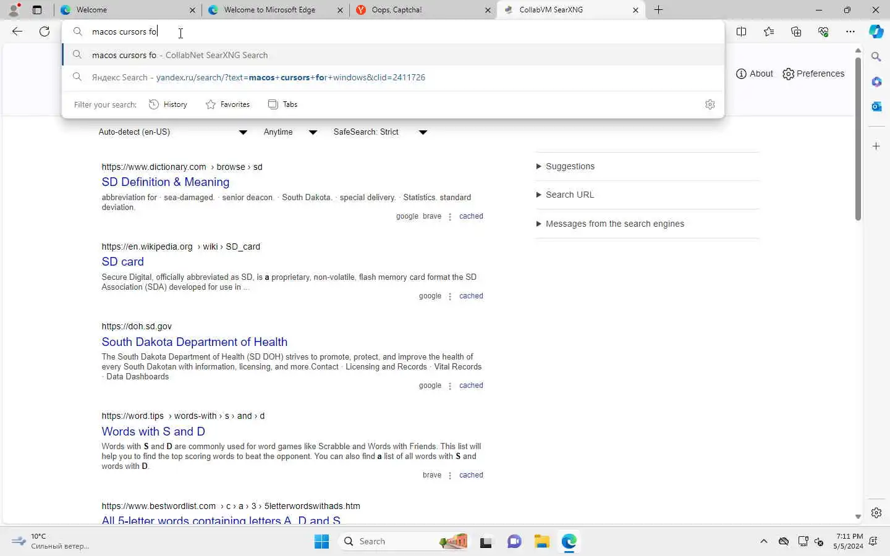Filter suggestions by Tabs
This screenshot has width=890, height=556.
tap(283, 104)
